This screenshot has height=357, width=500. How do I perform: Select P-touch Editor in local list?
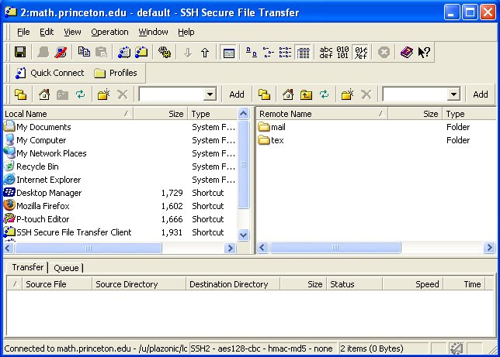[36, 219]
